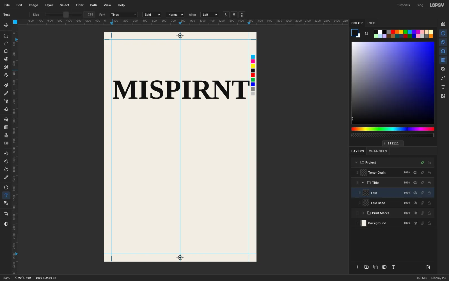Click the hex color input field
Viewport: 449px width, 281px height.
pos(393,143)
